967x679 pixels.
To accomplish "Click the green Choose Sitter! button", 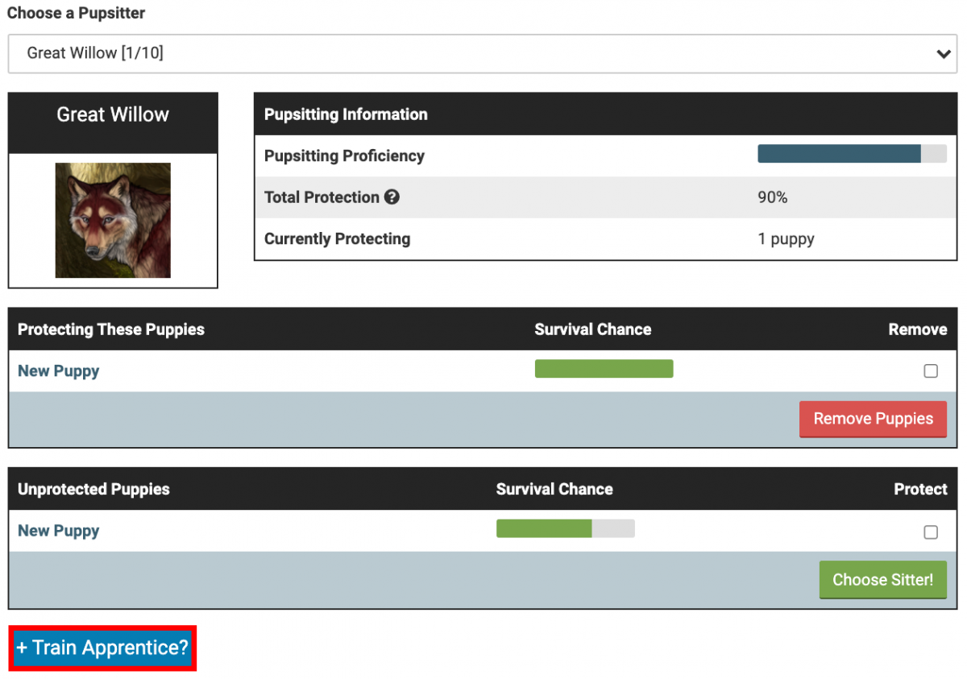I will [882, 580].
